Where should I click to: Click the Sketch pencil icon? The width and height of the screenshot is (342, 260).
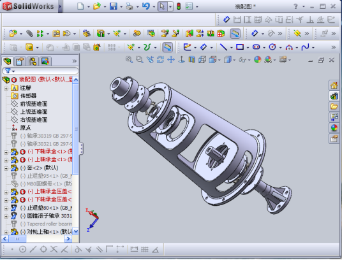pyautogui.click(x=187, y=47)
